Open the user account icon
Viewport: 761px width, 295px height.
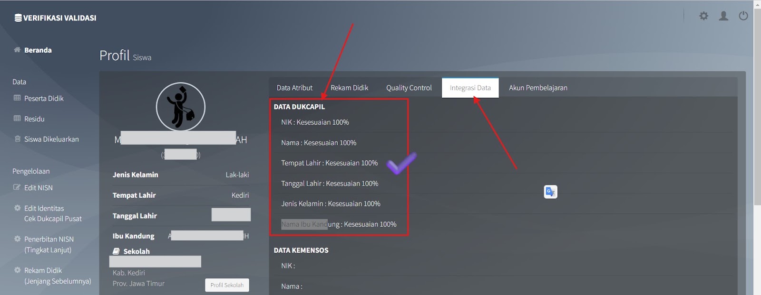[x=723, y=16]
